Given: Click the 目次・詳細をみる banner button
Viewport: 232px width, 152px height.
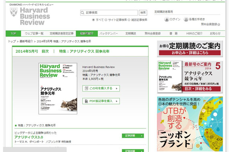Looking at the screenshot, I should click(201, 89).
